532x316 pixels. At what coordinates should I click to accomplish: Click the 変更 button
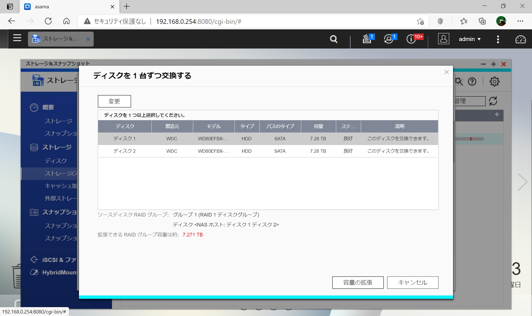click(114, 101)
